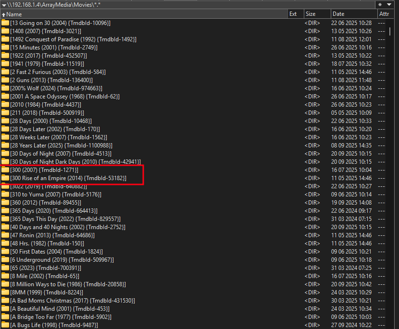Click <DIR> size cell of 2 Guns (2013)
The height and width of the screenshot is (329, 399).
click(312, 80)
